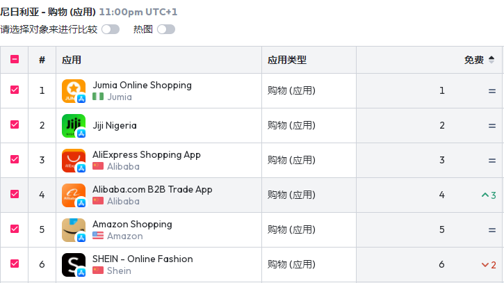
Task: Click the Nigeria flag beside Jumia
Action: [x=98, y=97]
